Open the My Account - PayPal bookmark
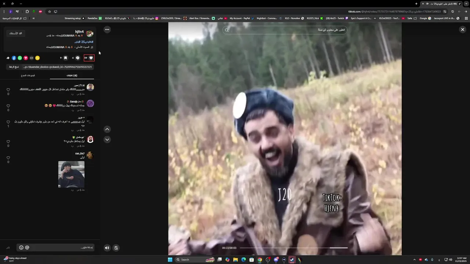Image resolution: width=470 pixels, height=264 pixels. click(242, 18)
